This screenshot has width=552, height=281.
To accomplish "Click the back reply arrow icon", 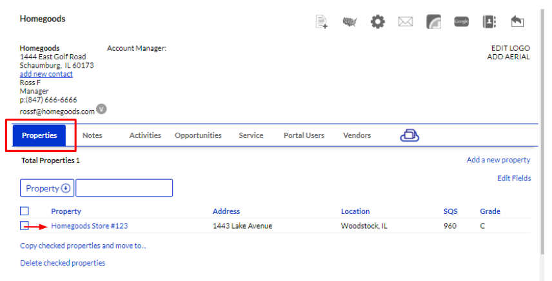I will tap(517, 22).
